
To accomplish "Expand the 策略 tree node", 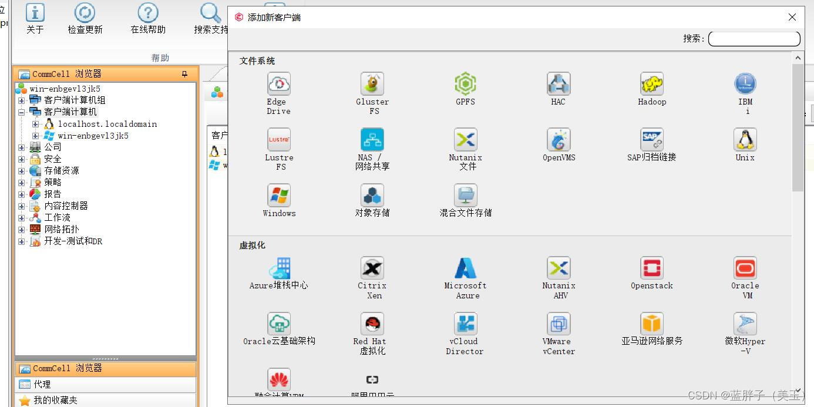I will coord(22,183).
